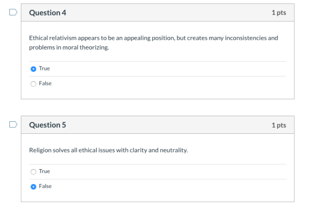Click the "Ethical relativism appears" question text line
This screenshot has width=309, height=217.
coord(153,38)
